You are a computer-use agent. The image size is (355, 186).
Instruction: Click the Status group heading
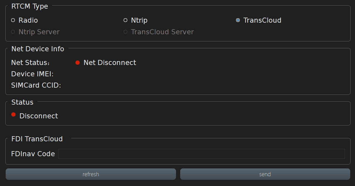pyautogui.click(x=22, y=102)
